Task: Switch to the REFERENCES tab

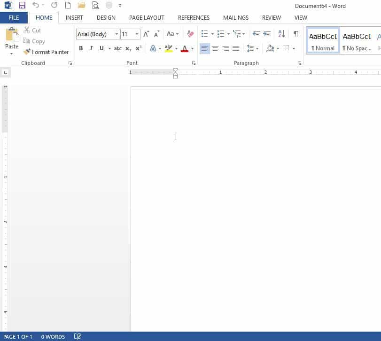Action: tap(194, 18)
